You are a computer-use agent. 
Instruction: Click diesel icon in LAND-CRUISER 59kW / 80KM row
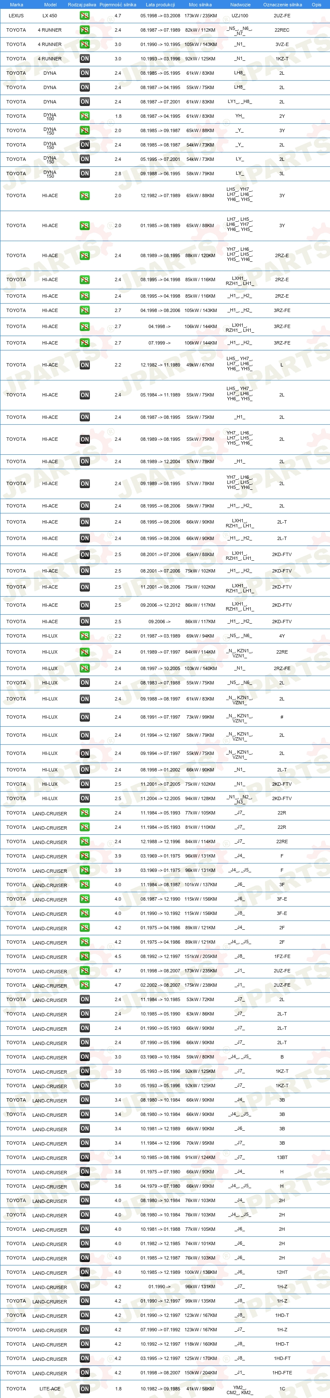85,1057
